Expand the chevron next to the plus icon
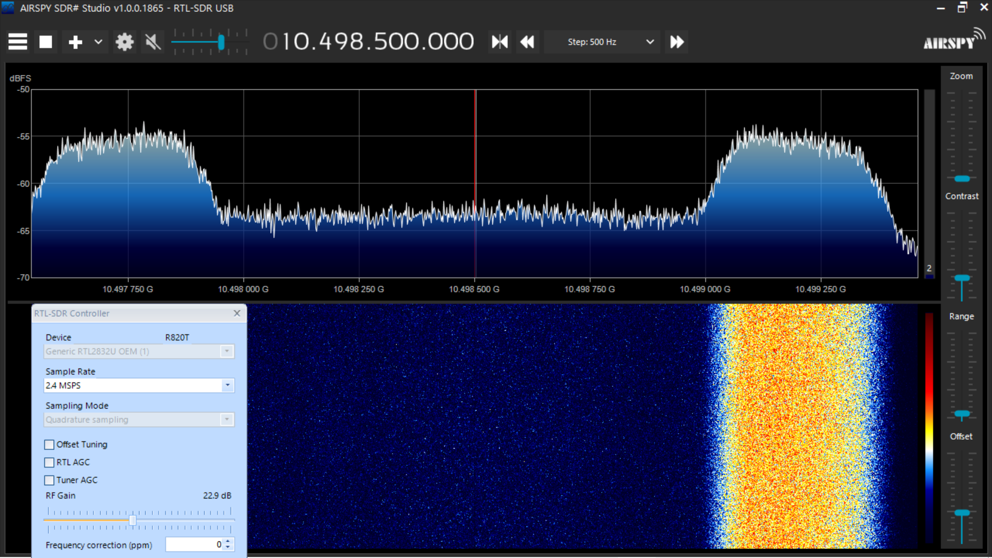Image resolution: width=992 pixels, height=558 pixels. pyautogui.click(x=98, y=42)
